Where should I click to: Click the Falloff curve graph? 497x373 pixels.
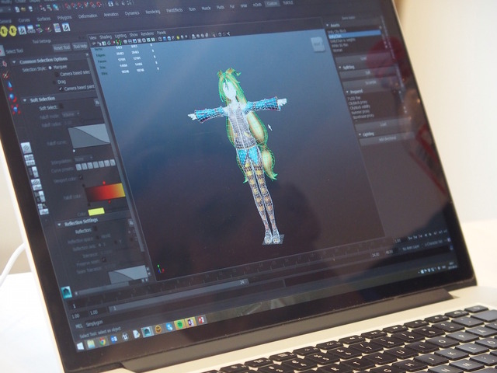click(89, 136)
